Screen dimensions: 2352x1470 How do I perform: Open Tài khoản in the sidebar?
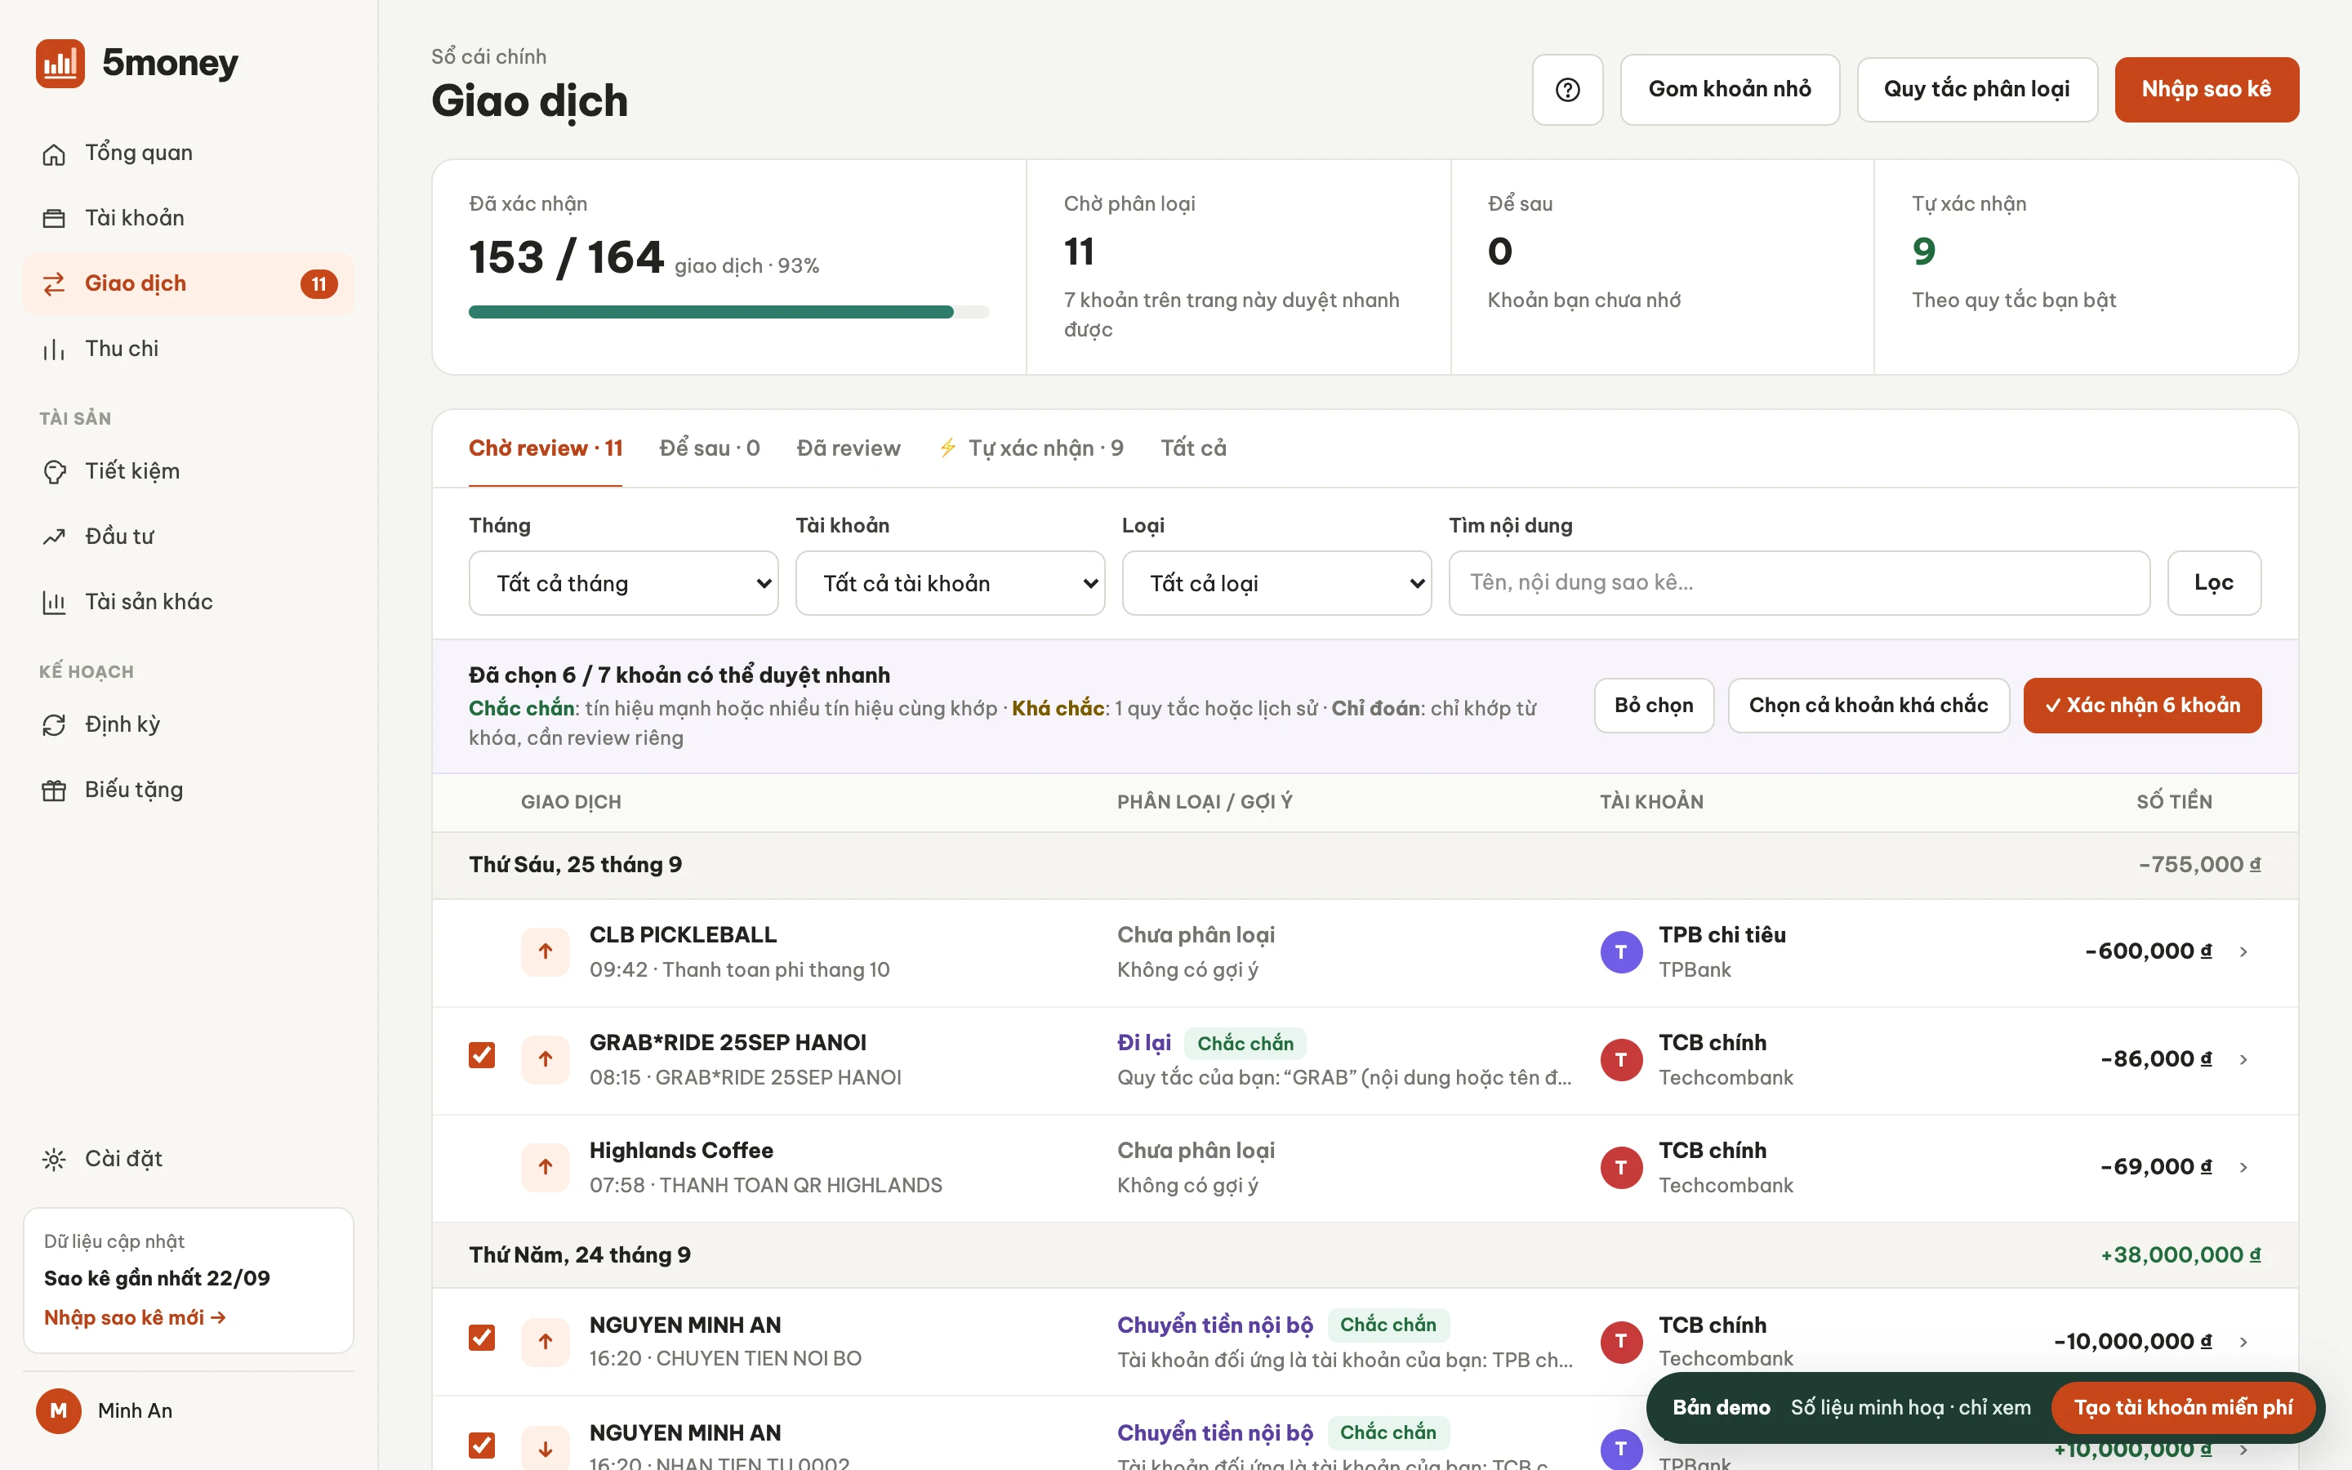coord(189,219)
